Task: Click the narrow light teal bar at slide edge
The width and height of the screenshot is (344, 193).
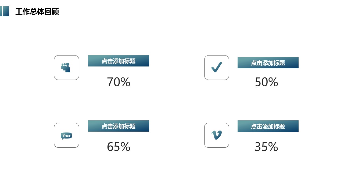Action: coord(1,11)
